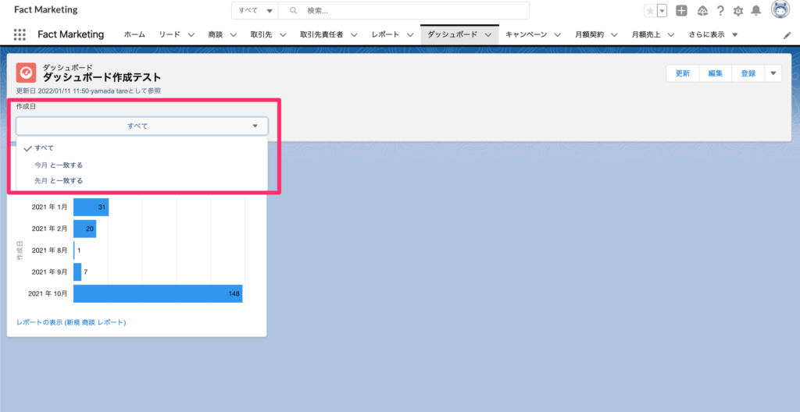Open the App Launcher grid icon
This screenshot has height=412, width=800.
pos(20,34)
